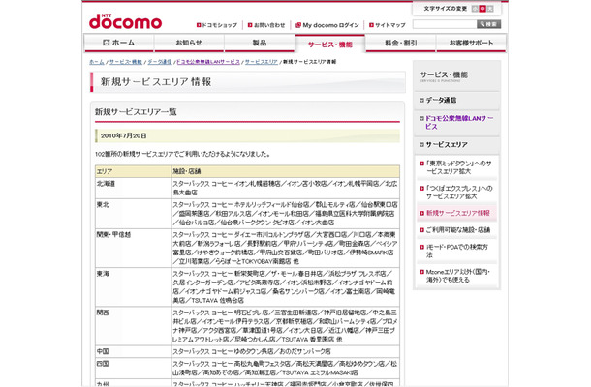Viewport: 591px width, 387px height.
Task: Click the 中国 area cell
Action: tap(134, 351)
